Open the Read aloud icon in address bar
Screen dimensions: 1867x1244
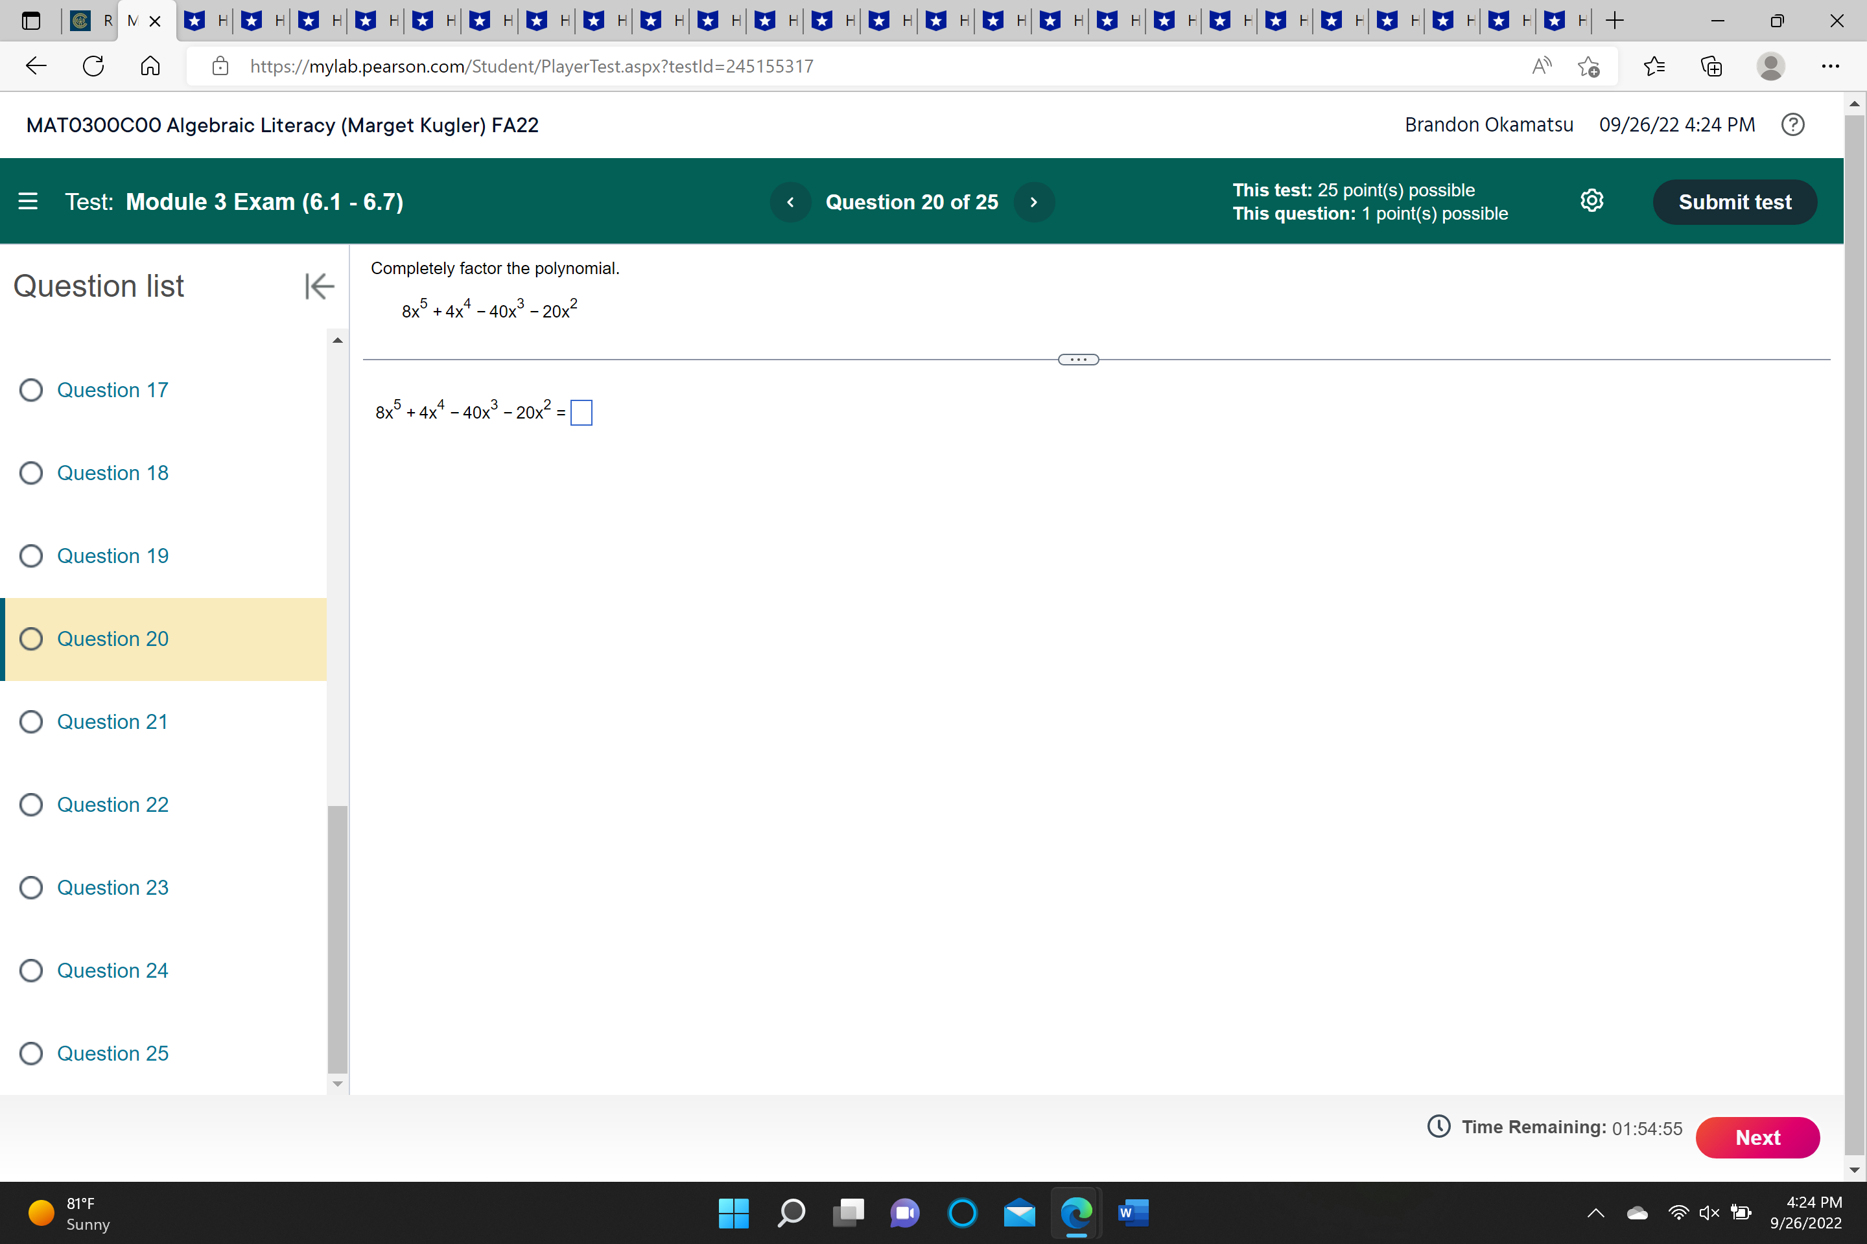[x=1541, y=66]
